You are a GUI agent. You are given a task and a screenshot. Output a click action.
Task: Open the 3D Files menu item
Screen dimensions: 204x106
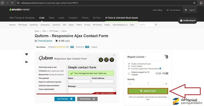click(97, 18)
